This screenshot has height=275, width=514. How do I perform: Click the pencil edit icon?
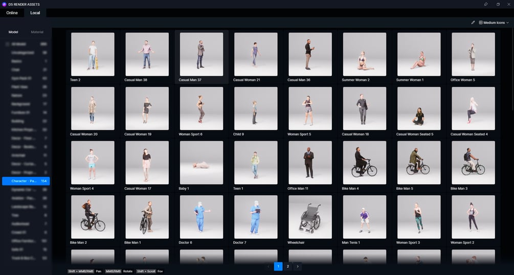(473, 22)
